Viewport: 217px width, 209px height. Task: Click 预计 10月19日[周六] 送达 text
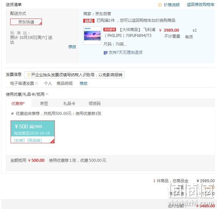(x=31, y=40)
